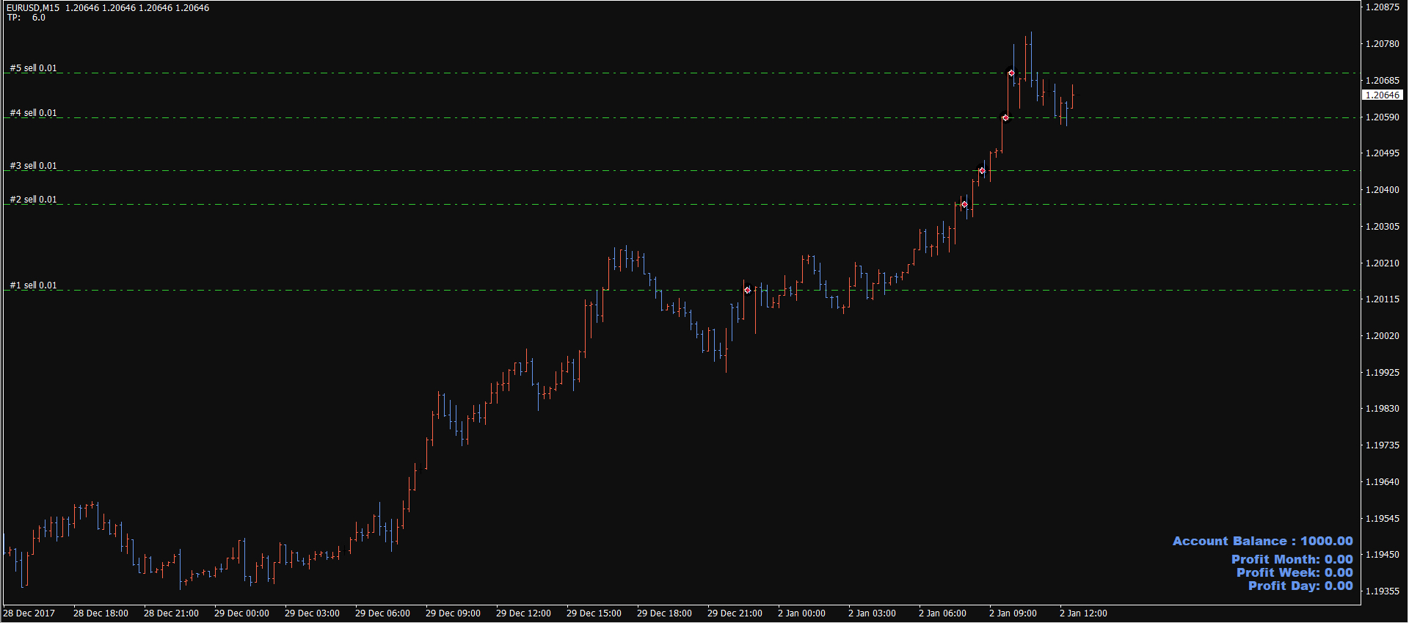Click the 2 Jan 03:00 time axis label
This screenshot has width=1409, height=623.
click(x=872, y=613)
